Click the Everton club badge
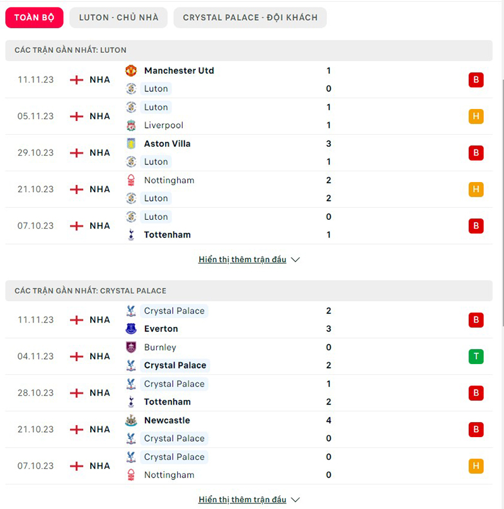504x509 pixels. [x=131, y=328]
